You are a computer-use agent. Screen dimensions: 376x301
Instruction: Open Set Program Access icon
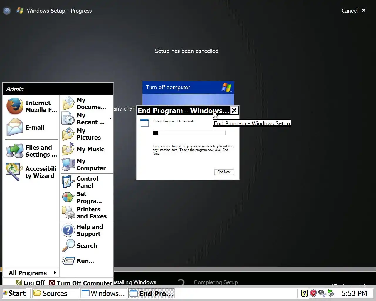(x=68, y=197)
